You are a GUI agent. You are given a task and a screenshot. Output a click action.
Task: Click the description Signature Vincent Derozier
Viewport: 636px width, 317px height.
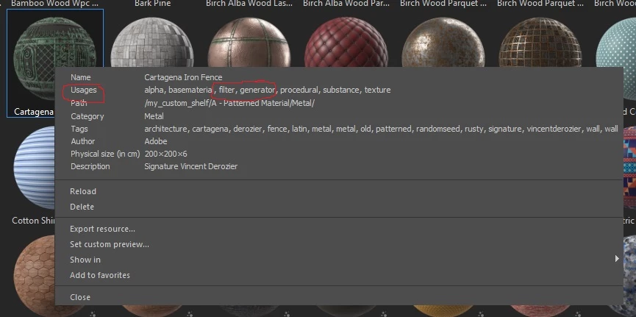click(x=191, y=166)
